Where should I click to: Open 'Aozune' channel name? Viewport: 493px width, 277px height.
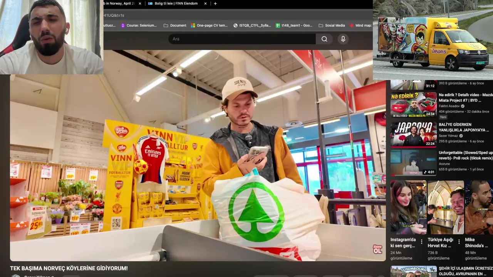[444, 164]
